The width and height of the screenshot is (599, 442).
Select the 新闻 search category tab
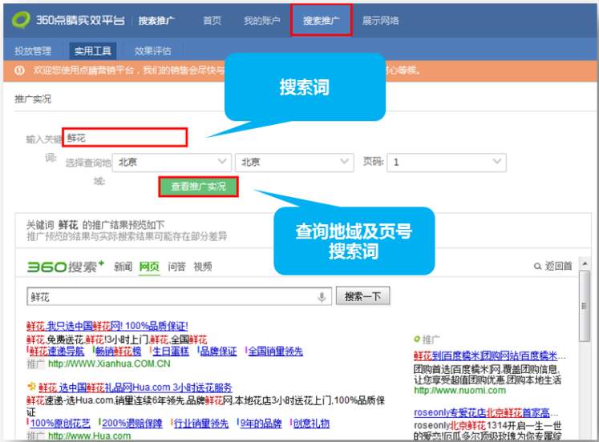click(x=123, y=267)
